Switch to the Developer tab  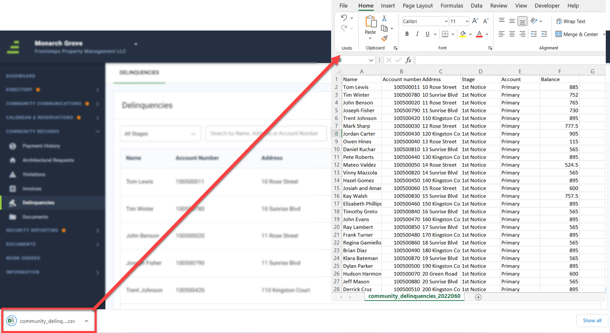click(x=547, y=6)
